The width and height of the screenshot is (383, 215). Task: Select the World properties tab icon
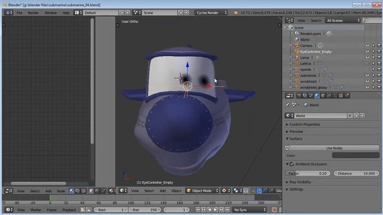pyautogui.click(x=317, y=96)
